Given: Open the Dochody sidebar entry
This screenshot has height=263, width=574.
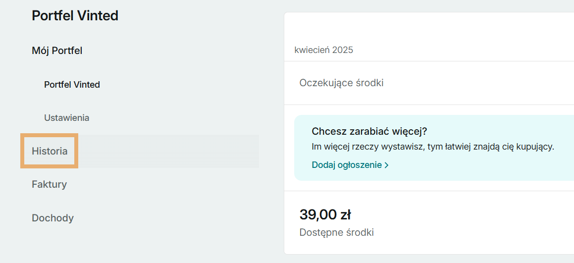Looking at the screenshot, I should 52,218.
